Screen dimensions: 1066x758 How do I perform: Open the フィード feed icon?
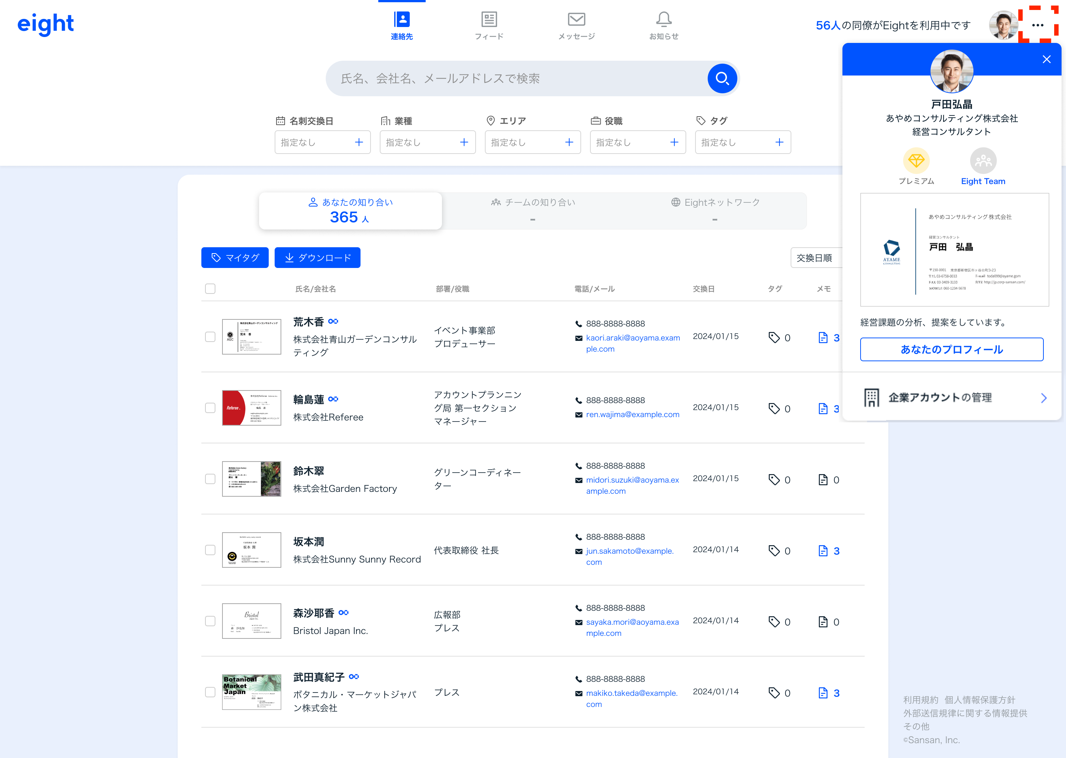(x=489, y=20)
